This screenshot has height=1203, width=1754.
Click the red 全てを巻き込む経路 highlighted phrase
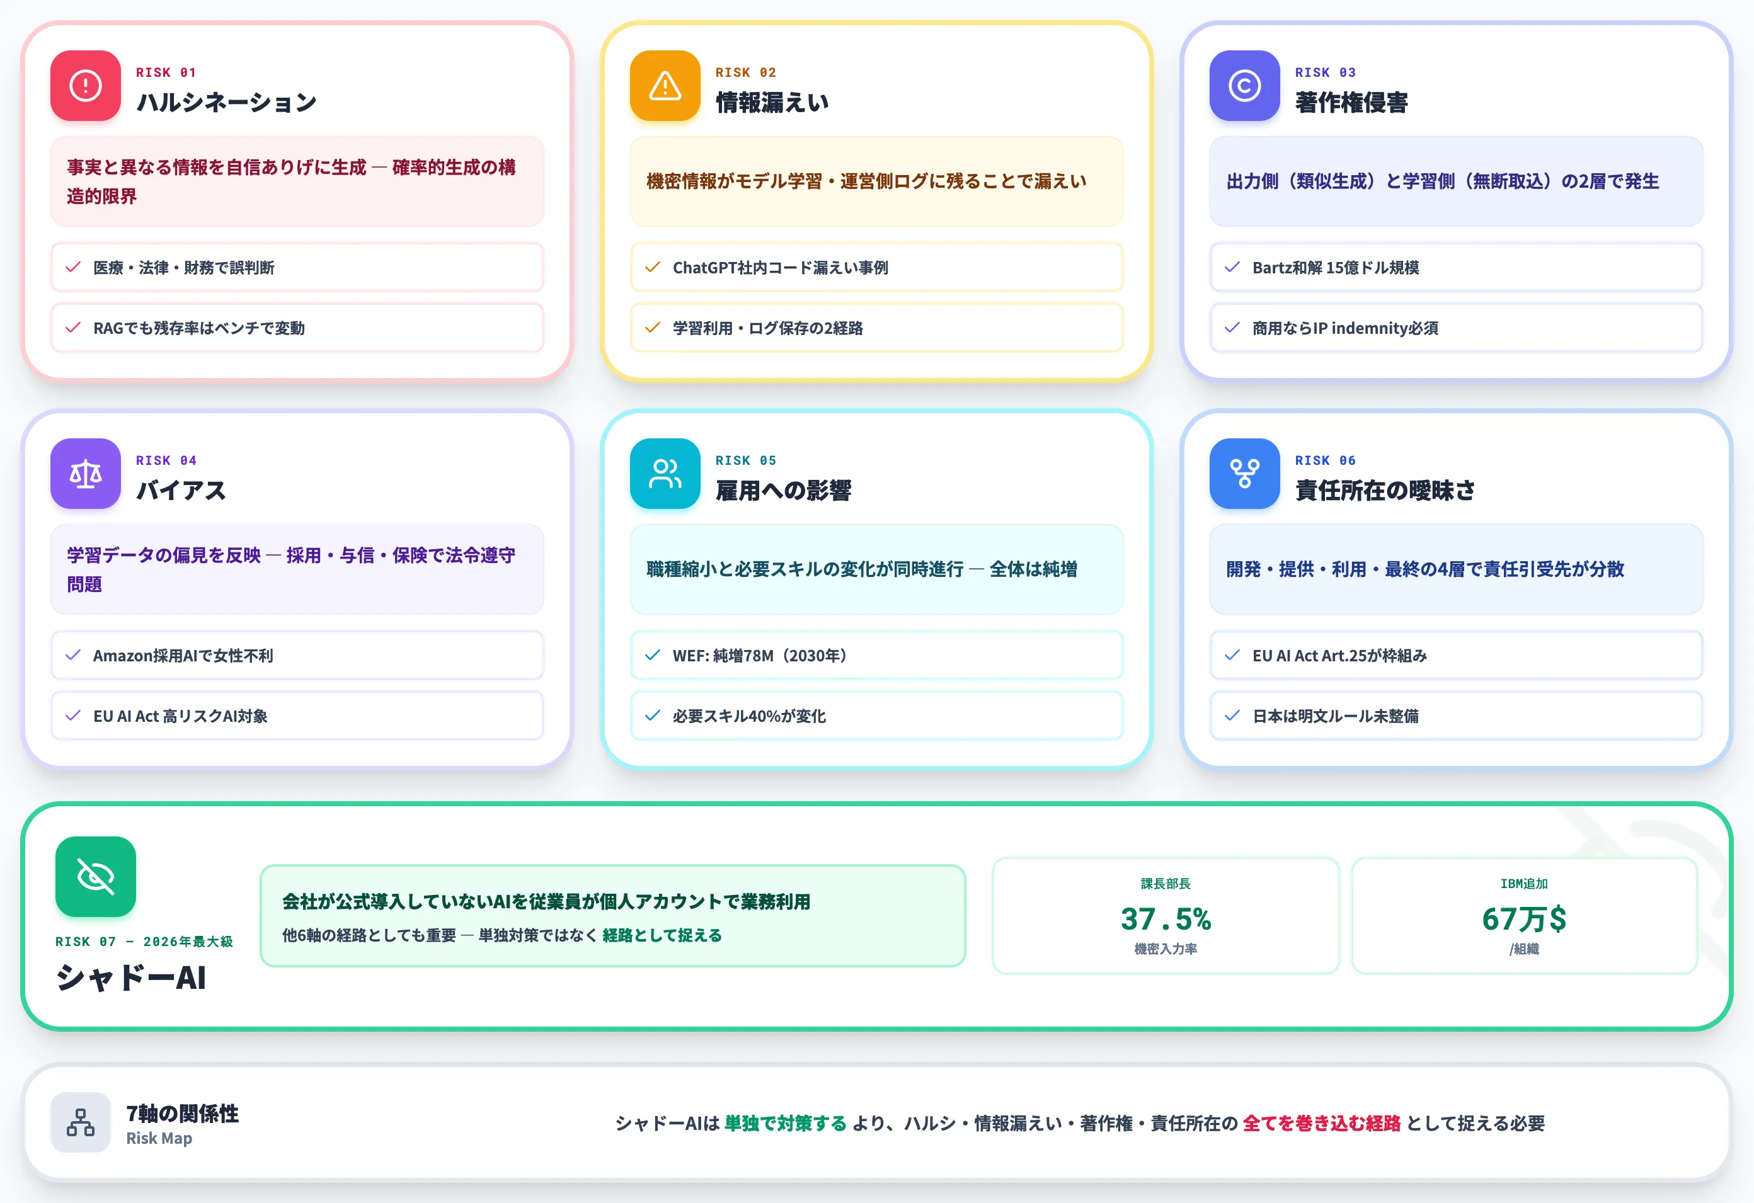1322,1123
